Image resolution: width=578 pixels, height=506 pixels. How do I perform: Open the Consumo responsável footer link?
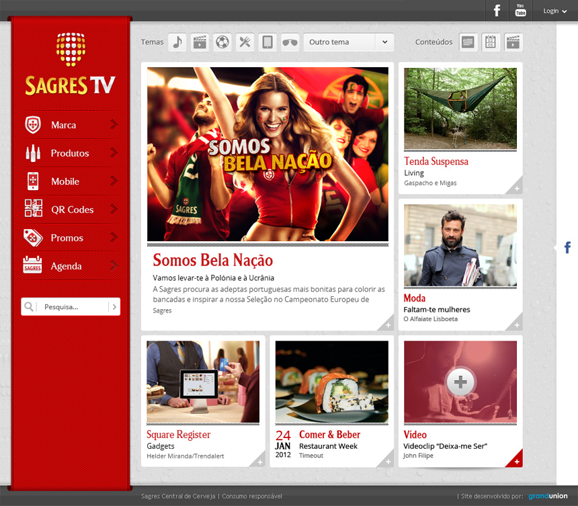click(252, 496)
